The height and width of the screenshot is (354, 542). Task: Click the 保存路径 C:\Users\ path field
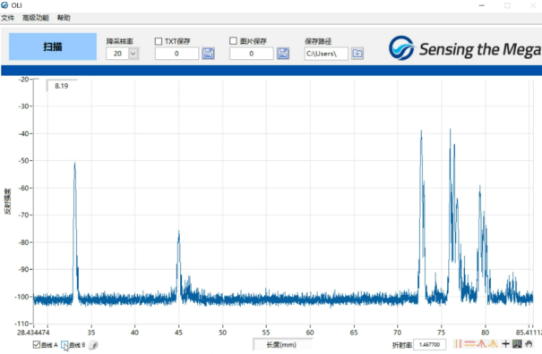(x=326, y=54)
